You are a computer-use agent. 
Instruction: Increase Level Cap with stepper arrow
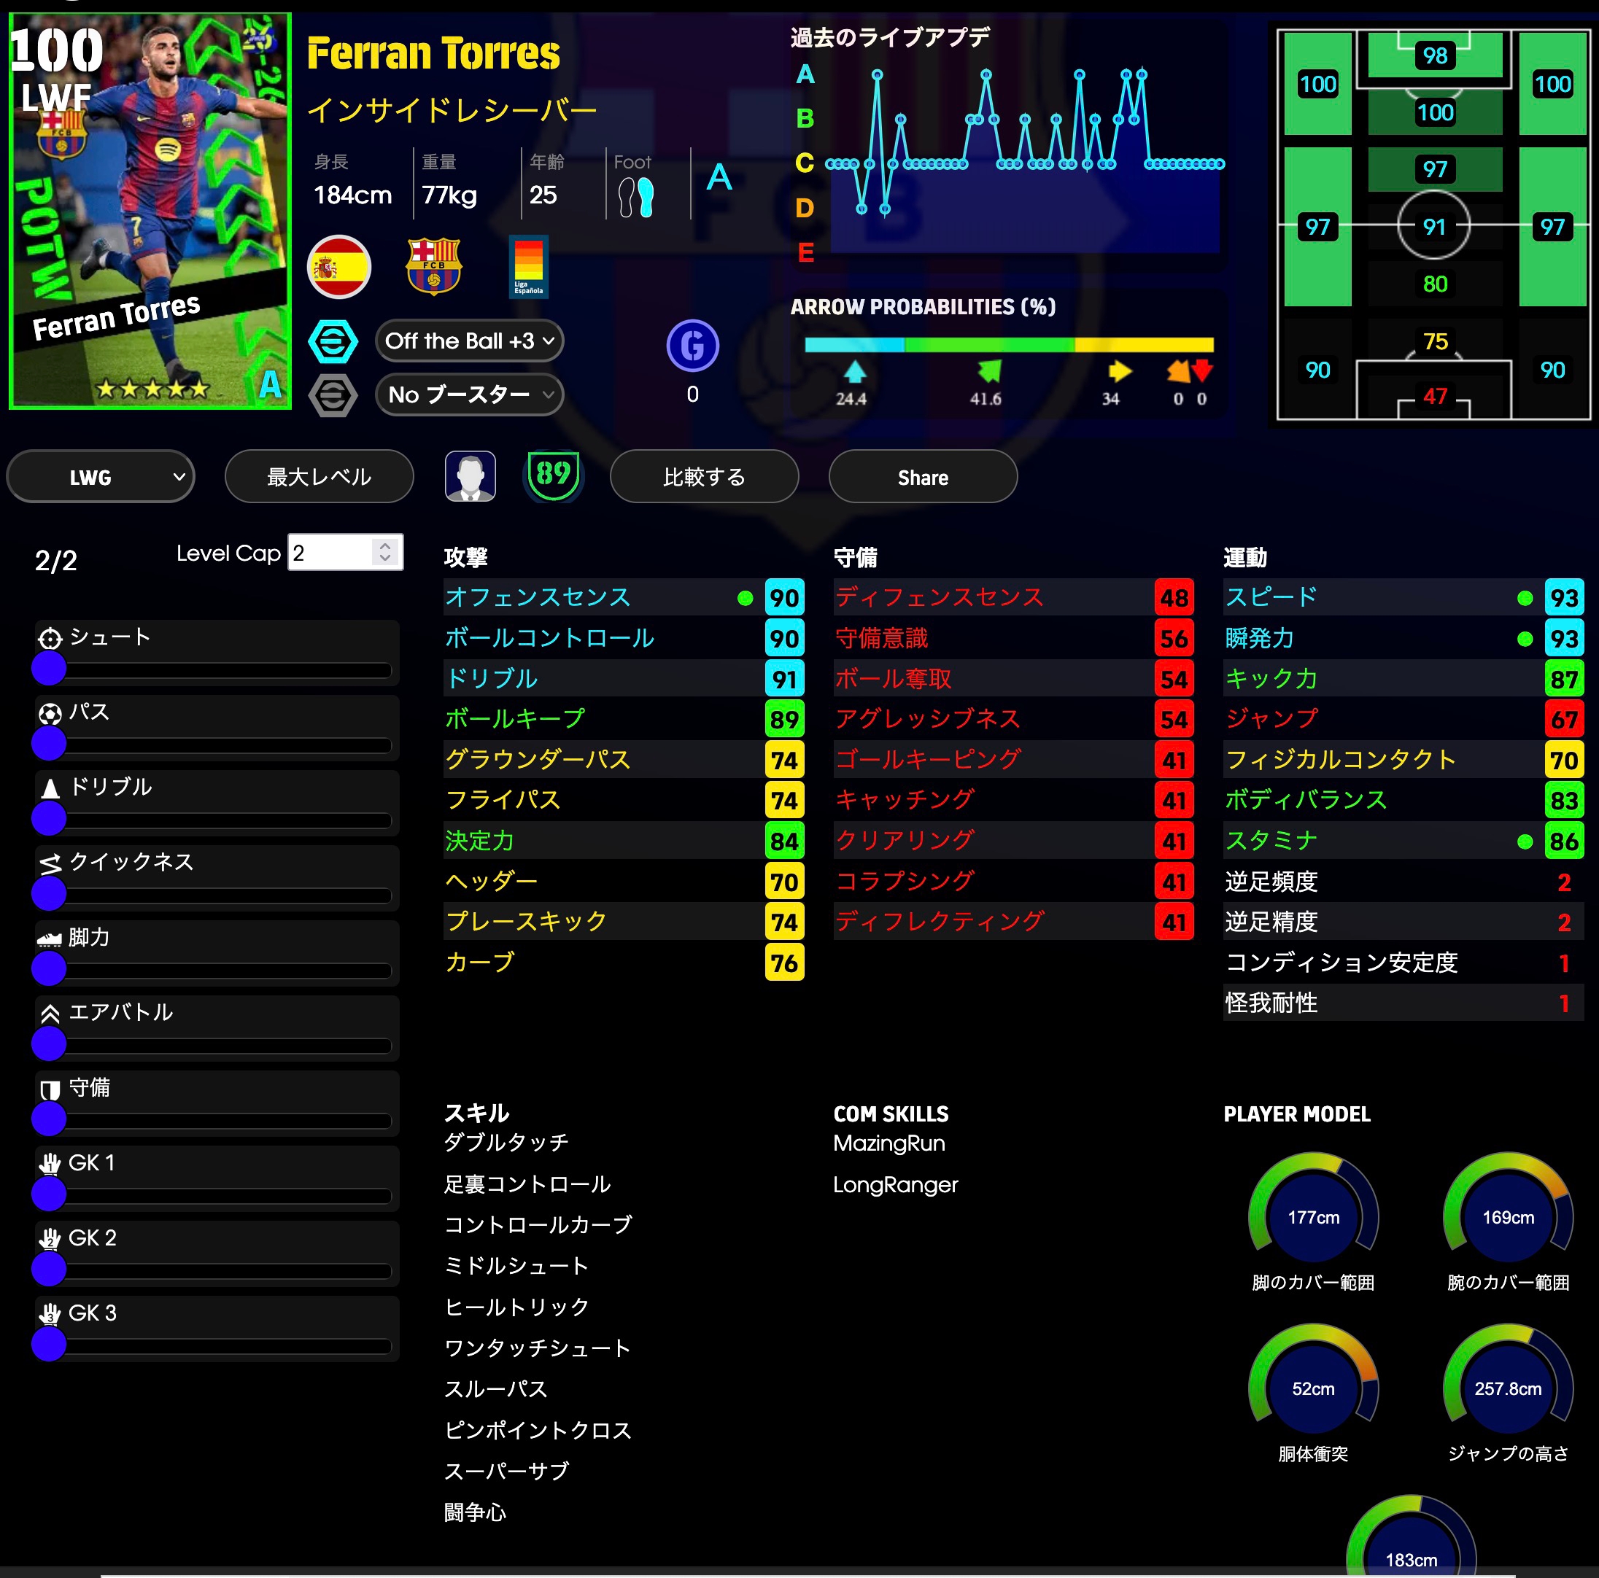385,546
